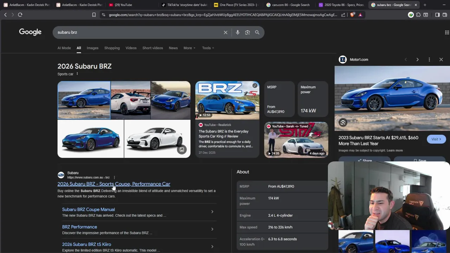This screenshot has height=253, width=450.
Task: Open more options beside Sports car
Action: (77, 74)
